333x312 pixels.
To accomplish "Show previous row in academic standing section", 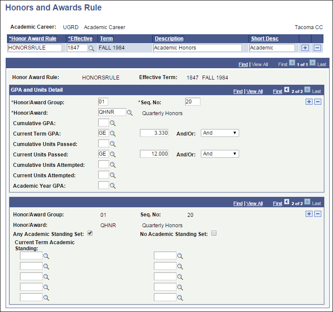I will (287, 202).
